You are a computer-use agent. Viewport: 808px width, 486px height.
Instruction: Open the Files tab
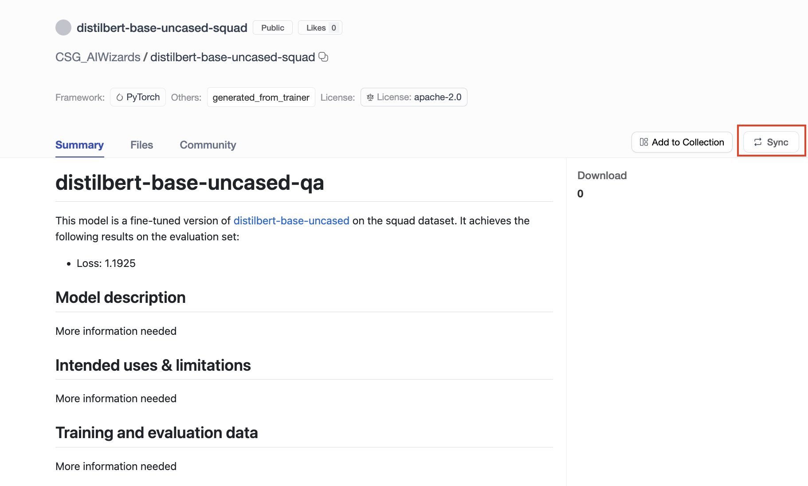tap(141, 145)
